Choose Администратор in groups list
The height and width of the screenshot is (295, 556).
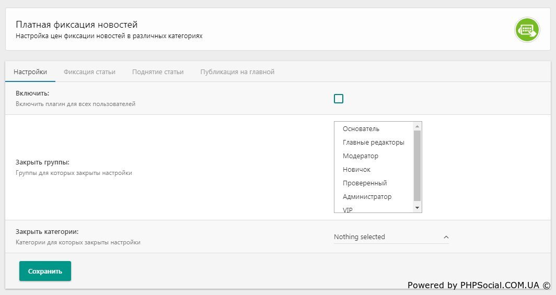[367, 197]
